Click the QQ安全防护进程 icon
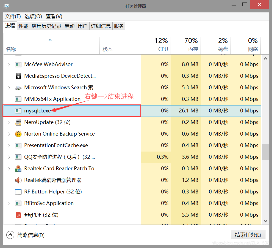 pyautogui.click(x=18, y=157)
